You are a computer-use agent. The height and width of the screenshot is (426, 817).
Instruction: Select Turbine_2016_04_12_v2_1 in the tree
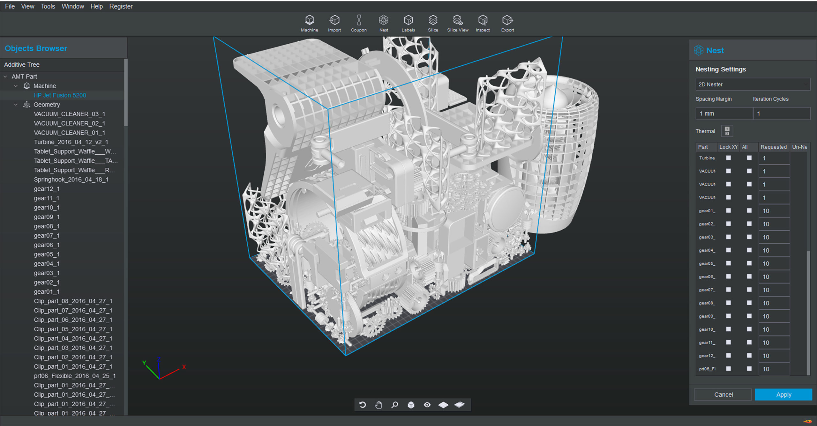[71, 142]
